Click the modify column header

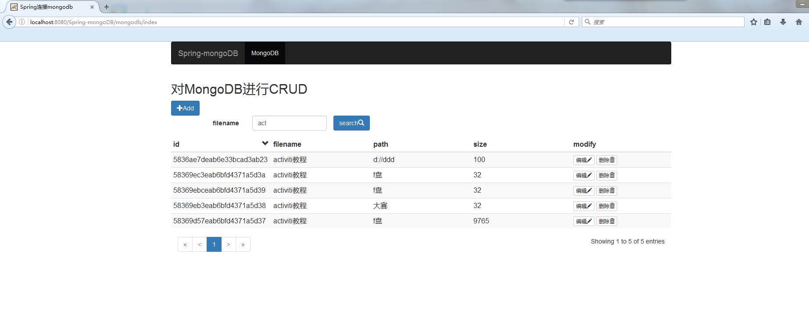(585, 144)
